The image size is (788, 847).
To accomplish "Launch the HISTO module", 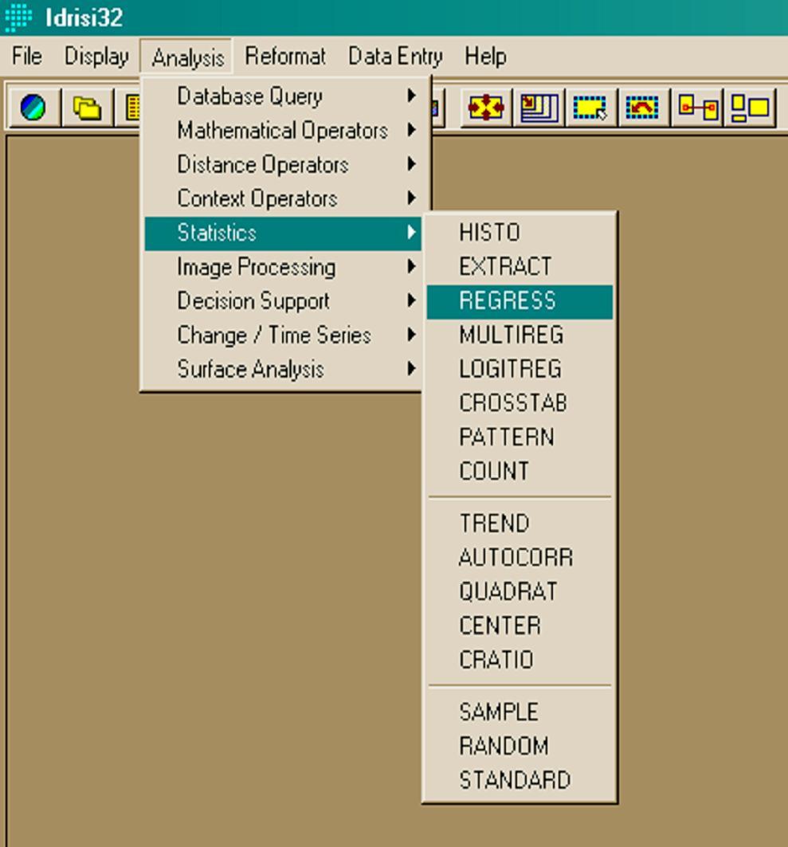I will pos(519,233).
